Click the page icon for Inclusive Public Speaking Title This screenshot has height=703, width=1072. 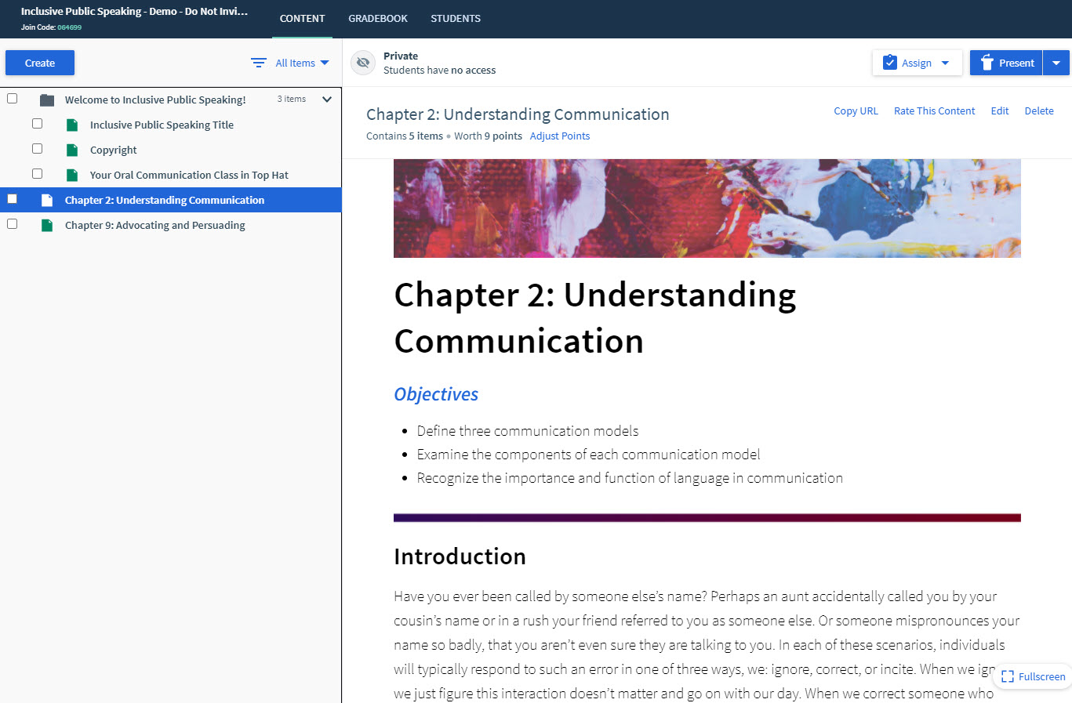72,125
